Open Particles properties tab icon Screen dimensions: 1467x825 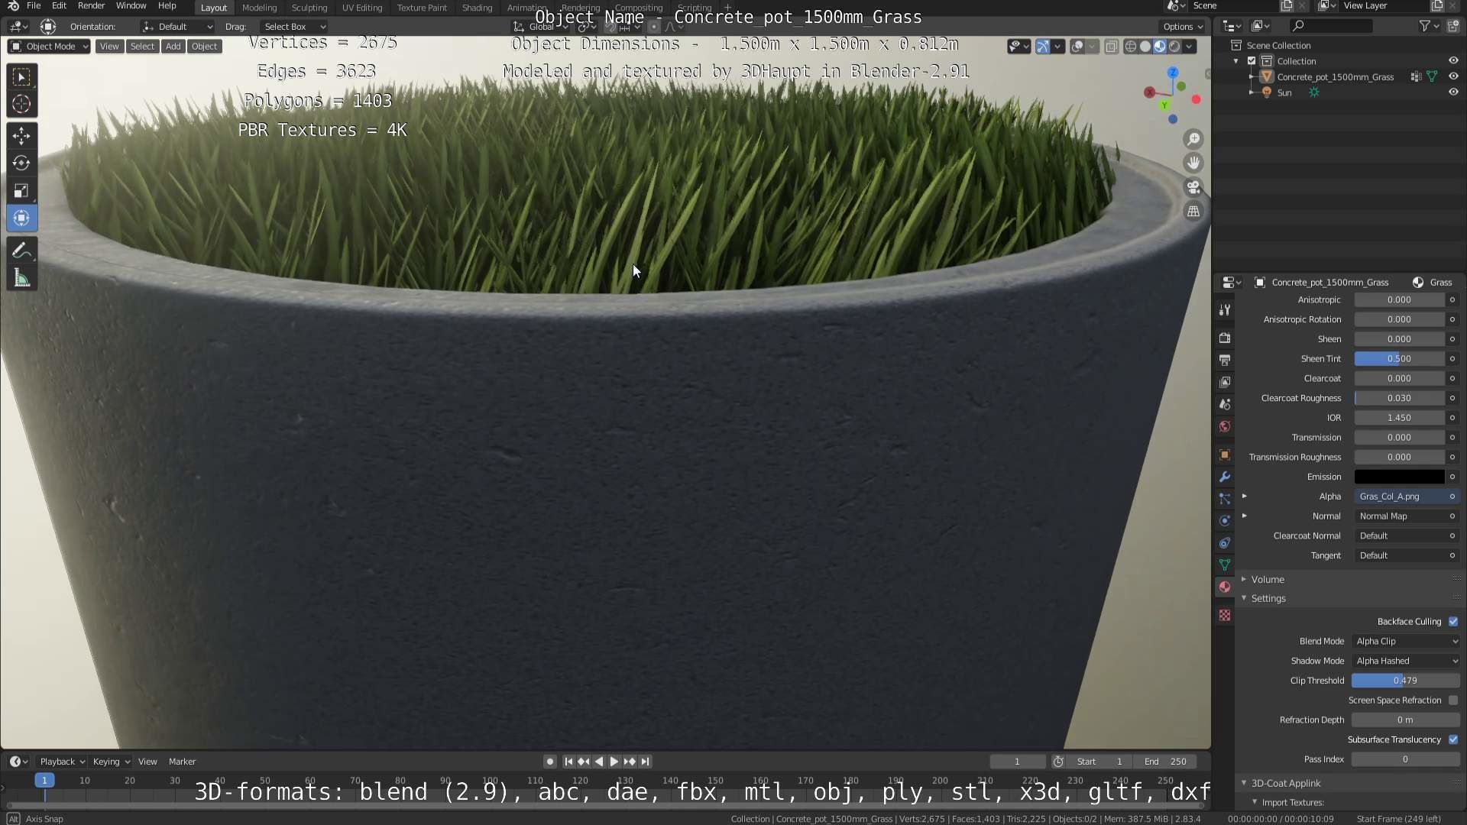[x=1225, y=499]
